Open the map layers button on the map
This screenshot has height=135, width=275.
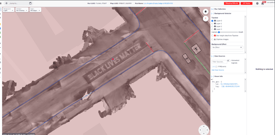tap(206, 12)
